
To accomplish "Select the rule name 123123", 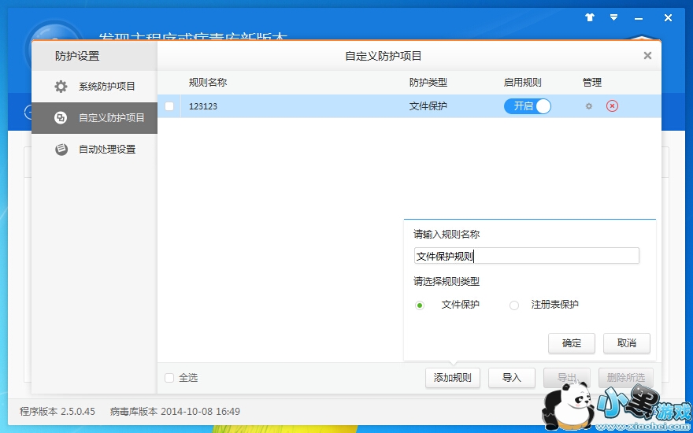I will (x=203, y=106).
